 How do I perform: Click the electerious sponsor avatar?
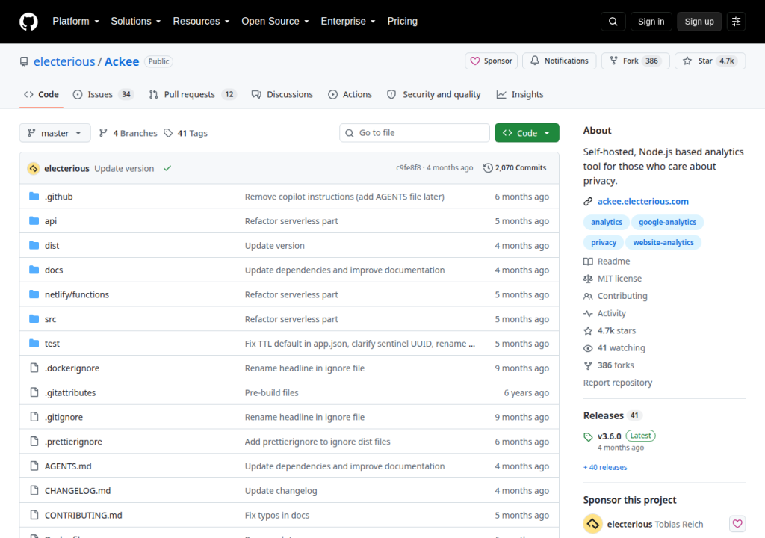pos(592,524)
